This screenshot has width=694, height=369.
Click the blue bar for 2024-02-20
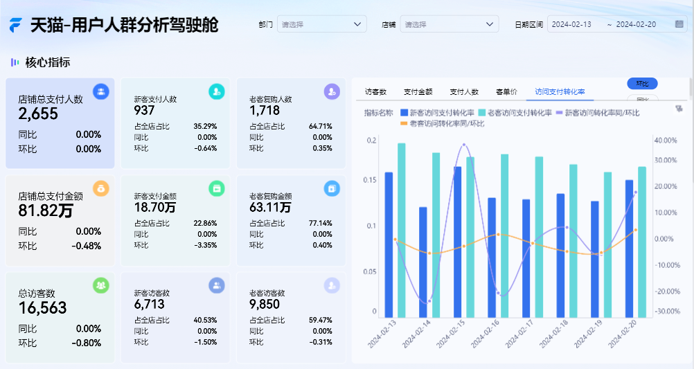tap(630, 249)
